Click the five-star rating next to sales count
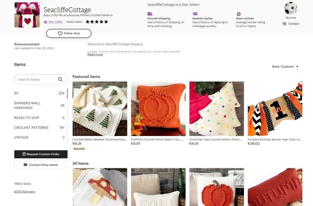 click(x=97, y=21)
